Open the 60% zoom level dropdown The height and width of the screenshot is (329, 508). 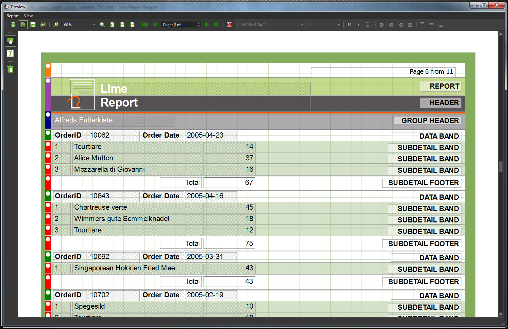pos(79,25)
